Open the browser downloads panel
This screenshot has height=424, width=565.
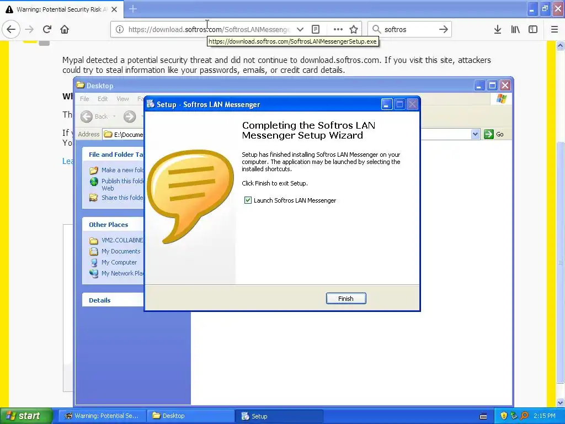coord(498,29)
